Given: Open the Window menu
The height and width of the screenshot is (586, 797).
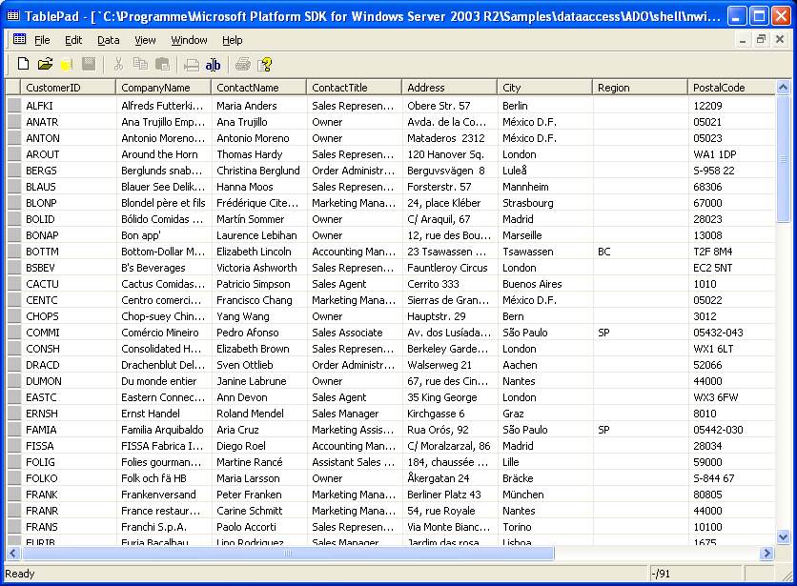Looking at the screenshot, I should (x=189, y=40).
